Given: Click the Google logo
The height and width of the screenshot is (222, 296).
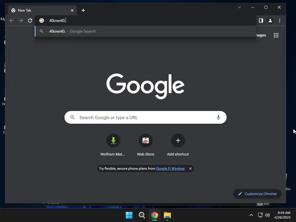Looking at the screenshot, I should click(145, 86).
